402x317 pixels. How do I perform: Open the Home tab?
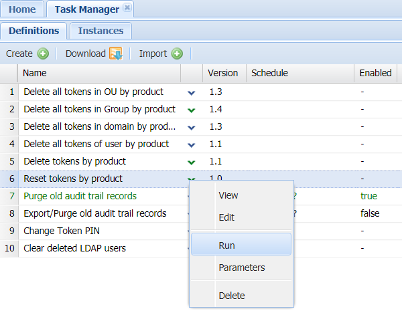coord(22,9)
